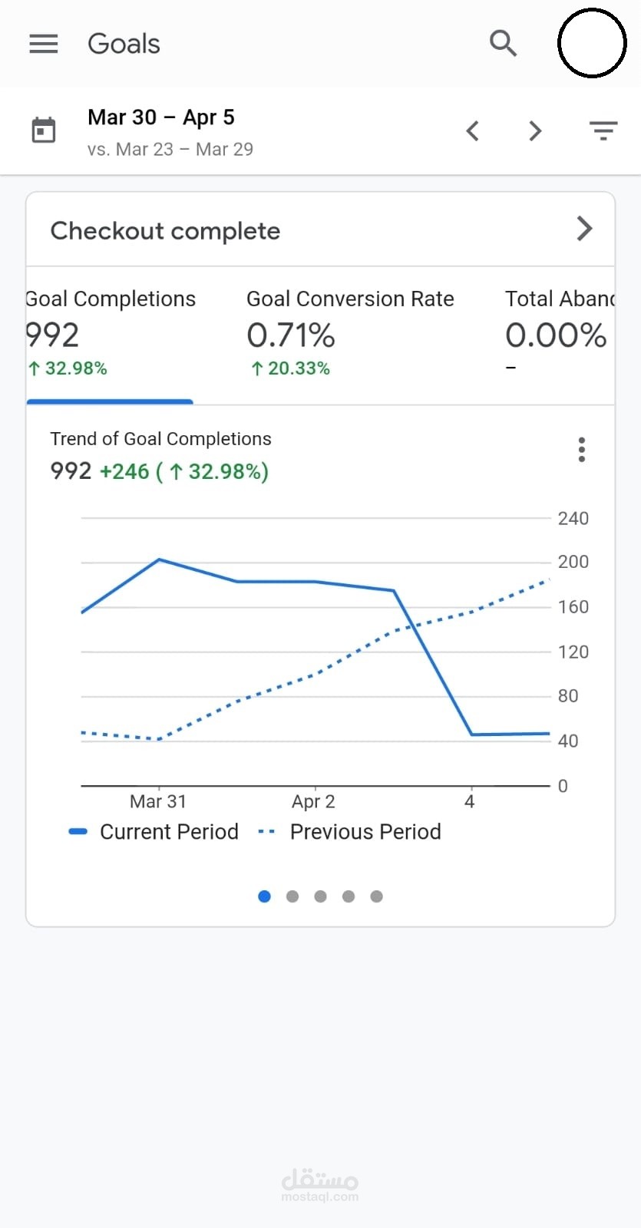This screenshot has height=1228, width=641.
Task: Open the account profile avatar
Action: (x=591, y=44)
